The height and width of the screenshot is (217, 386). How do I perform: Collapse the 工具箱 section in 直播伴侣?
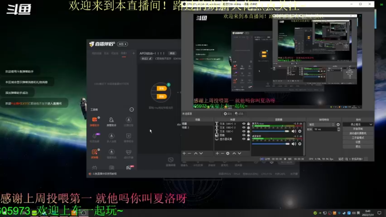[x=132, y=109]
